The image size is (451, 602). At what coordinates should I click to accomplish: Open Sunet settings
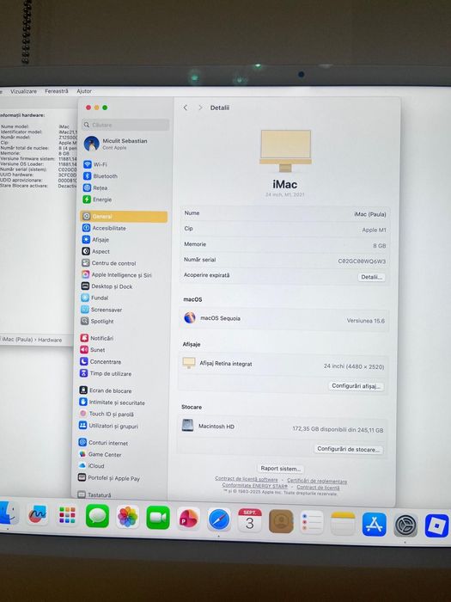click(92, 350)
